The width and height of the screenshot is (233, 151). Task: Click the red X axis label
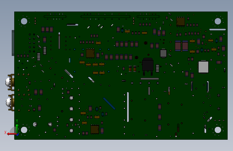[x=5, y=132]
